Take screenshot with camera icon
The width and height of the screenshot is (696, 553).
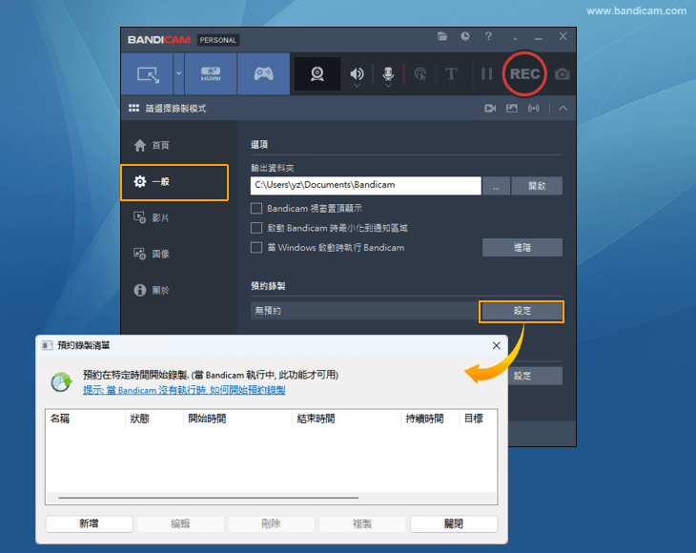pos(562,74)
